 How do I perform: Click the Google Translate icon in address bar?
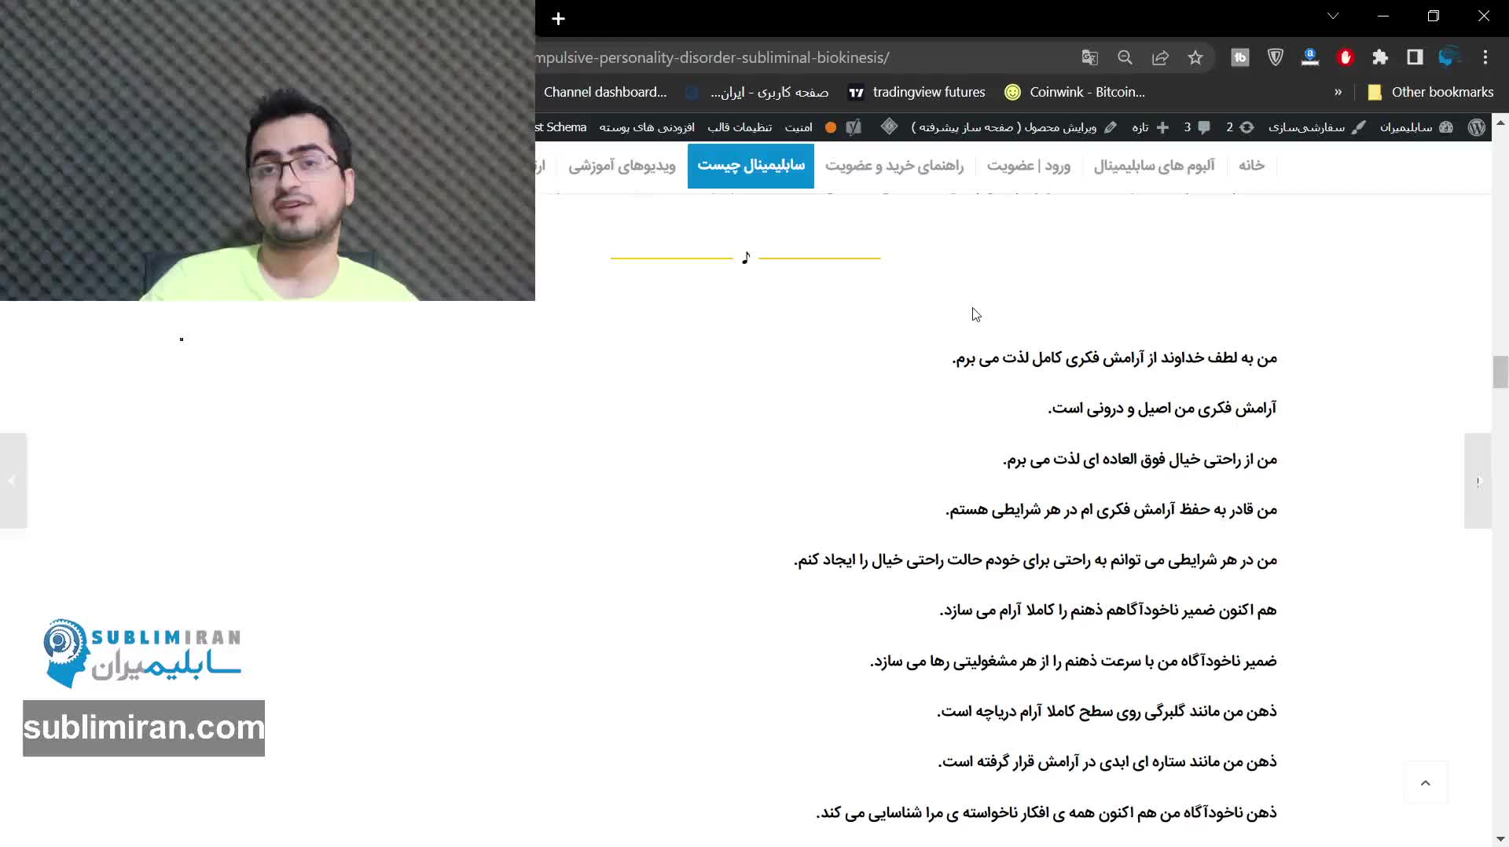(x=1089, y=57)
